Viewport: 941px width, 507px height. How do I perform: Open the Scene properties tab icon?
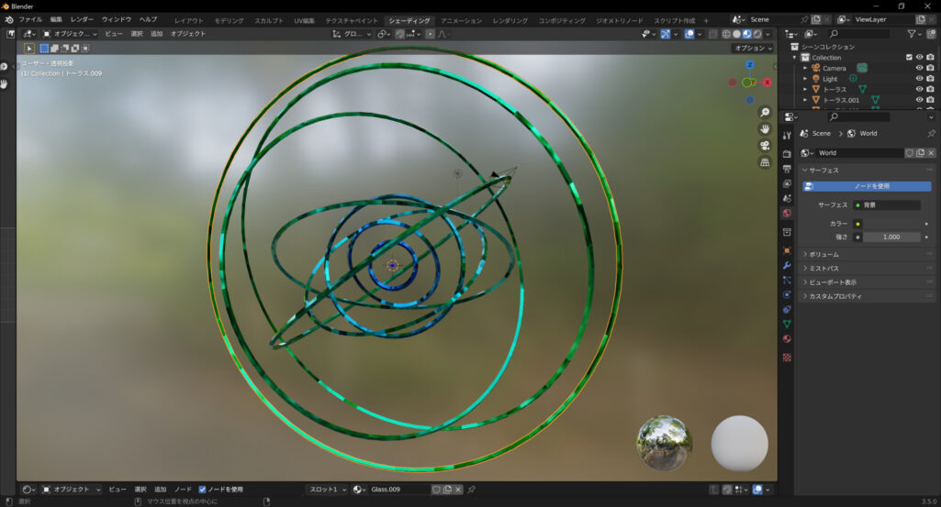pyautogui.click(x=787, y=198)
